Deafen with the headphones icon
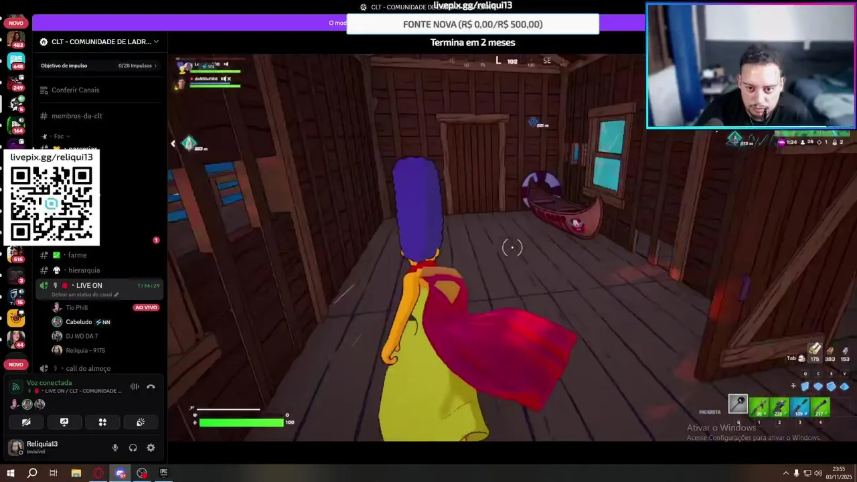The height and width of the screenshot is (482, 857). 133,448
